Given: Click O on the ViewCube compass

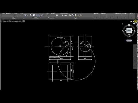Looking at the screenshot, I should point(123,31).
